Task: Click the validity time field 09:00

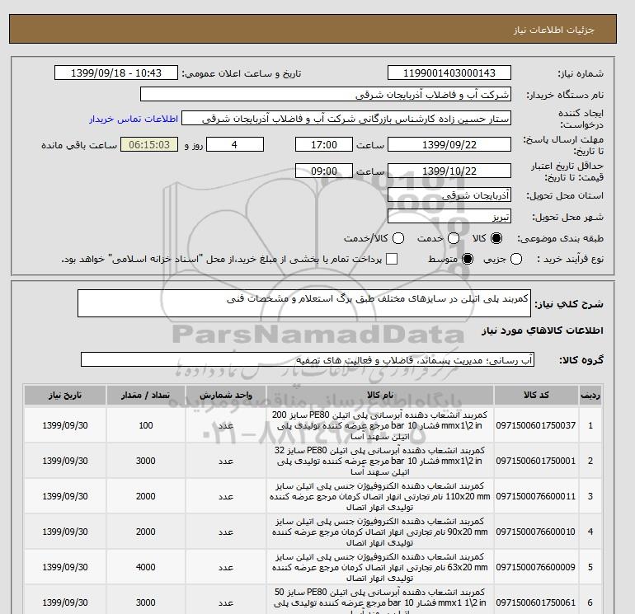Action: 324,171
